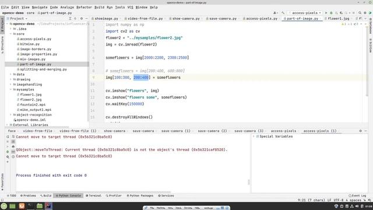Expand the imagehandling folder

(10, 84)
